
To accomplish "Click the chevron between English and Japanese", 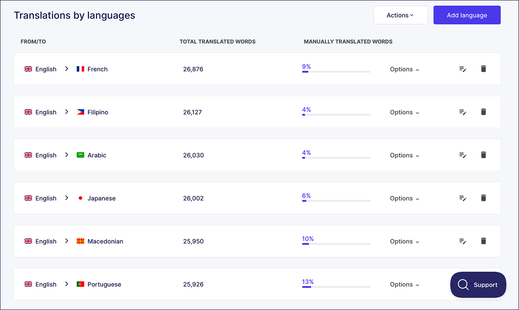I will pyautogui.click(x=66, y=198).
